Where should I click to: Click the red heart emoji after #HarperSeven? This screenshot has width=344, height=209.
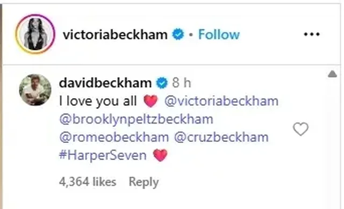coord(160,155)
